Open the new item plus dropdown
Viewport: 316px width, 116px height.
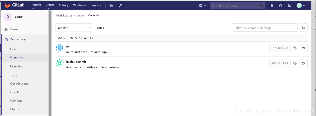pos(203,6)
